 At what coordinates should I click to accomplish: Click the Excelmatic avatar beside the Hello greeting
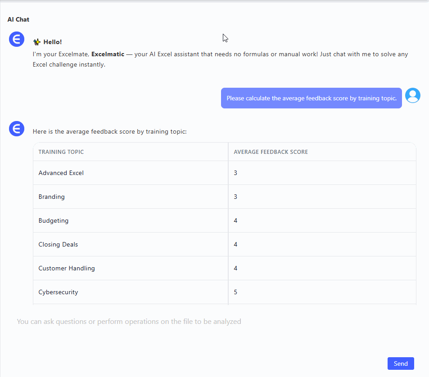tap(17, 39)
